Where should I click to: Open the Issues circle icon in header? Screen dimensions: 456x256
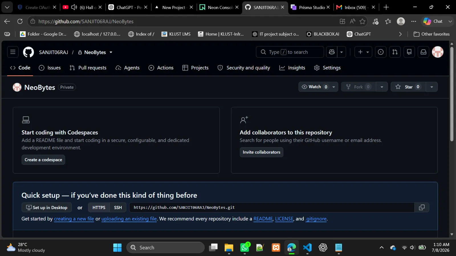[x=381, y=52]
